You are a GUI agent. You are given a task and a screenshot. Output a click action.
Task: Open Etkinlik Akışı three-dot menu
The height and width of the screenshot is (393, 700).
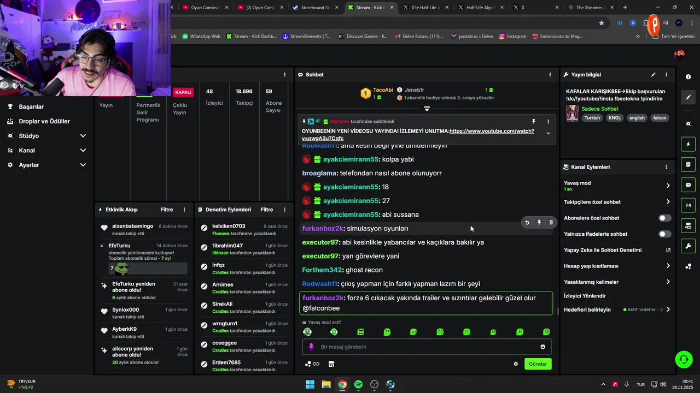coord(184,210)
